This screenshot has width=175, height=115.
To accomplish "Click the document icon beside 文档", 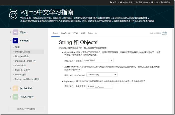I will click(152, 2).
